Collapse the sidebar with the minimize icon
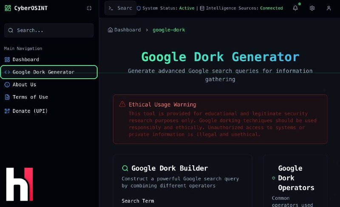This screenshot has width=340, height=207. pos(89,8)
